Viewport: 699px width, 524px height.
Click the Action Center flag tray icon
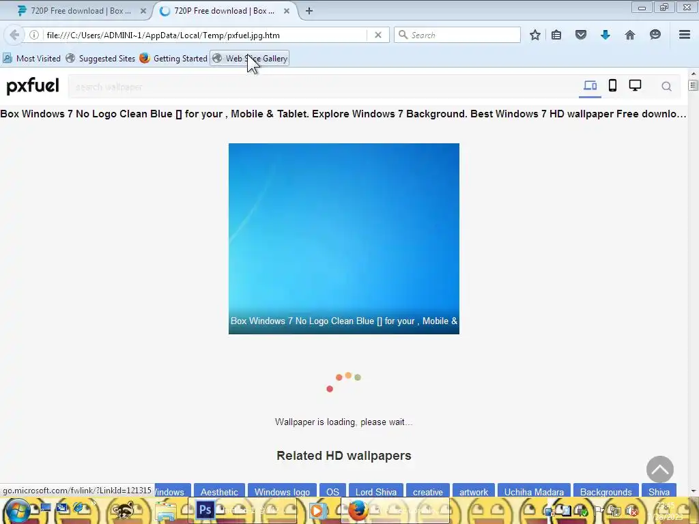click(599, 511)
